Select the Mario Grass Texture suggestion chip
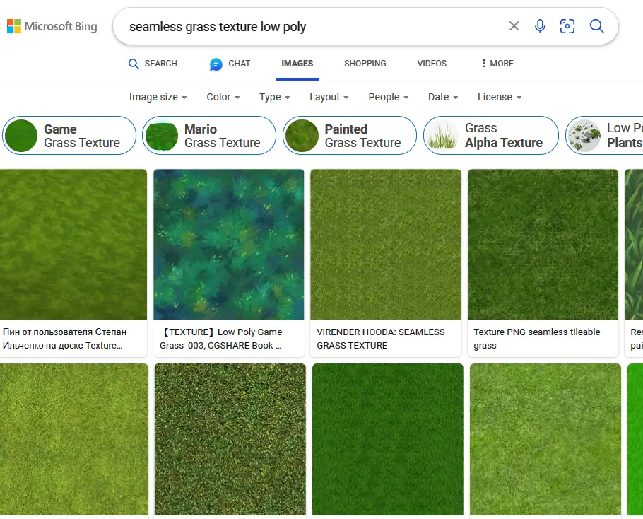 tap(209, 135)
